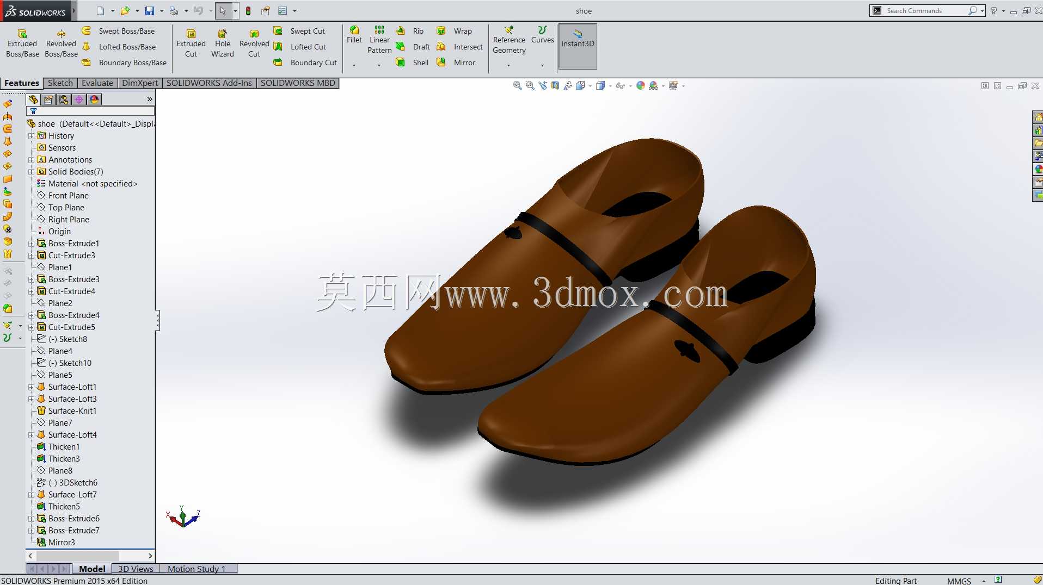Image resolution: width=1043 pixels, height=585 pixels.
Task: Toggle the Select cursor tool
Action: click(223, 11)
